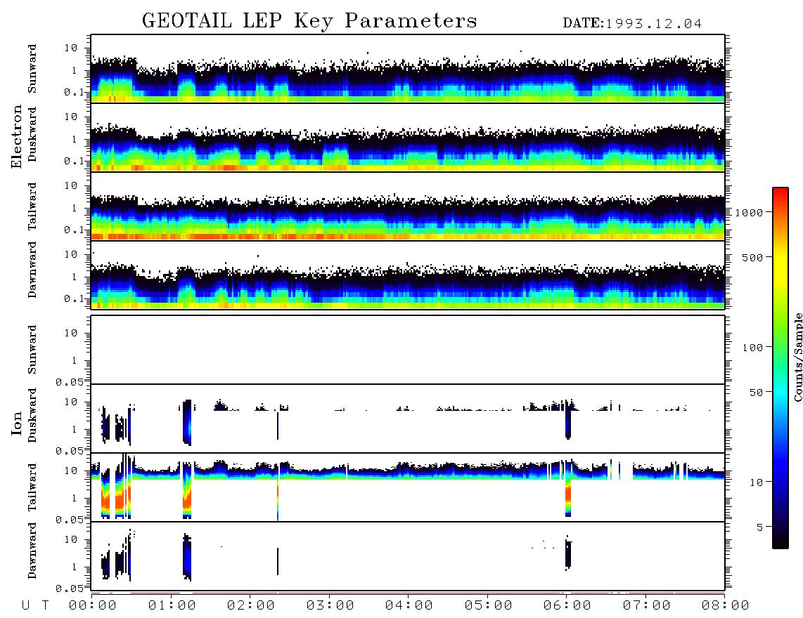Click the "1000" color bar tick label
Viewport: 803px width, 618px height.
pyautogui.click(x=749, y=213)
